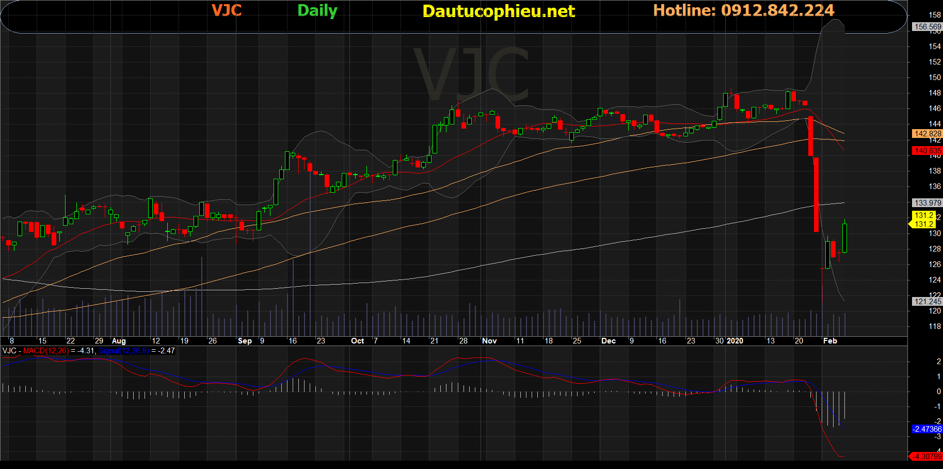Click the 121.245 lower band price tag
Image resolution: width=943 pixels, height=469 pixels.
pos(927,302)
